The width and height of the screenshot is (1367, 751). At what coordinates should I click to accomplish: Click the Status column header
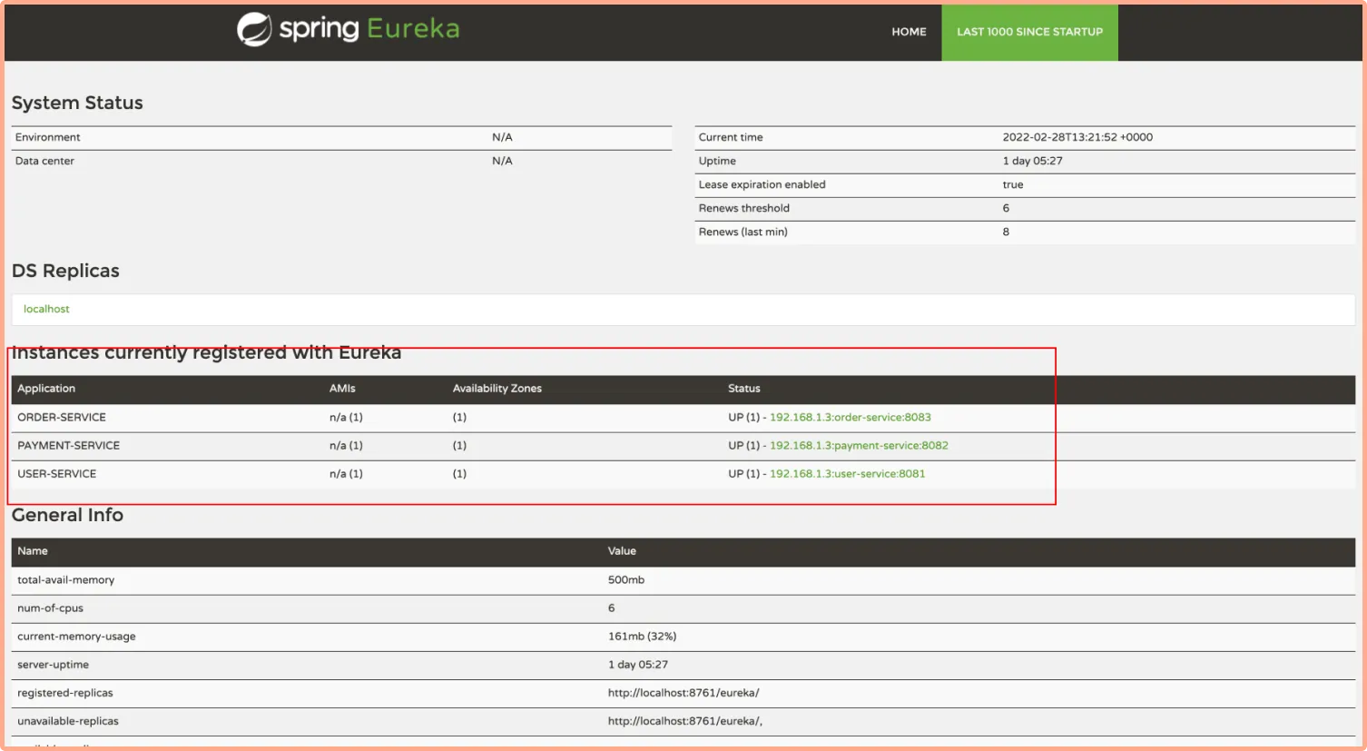click(x=744, y=388)
